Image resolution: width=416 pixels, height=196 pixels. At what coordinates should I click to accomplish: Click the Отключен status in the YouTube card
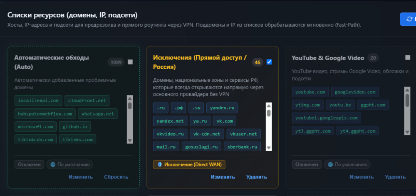(307, 164)
